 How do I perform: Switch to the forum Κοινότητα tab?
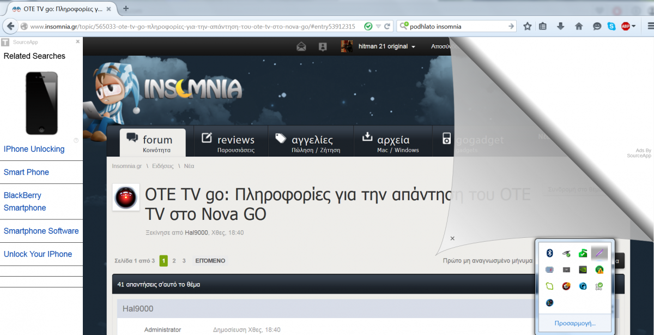[153, 143]
